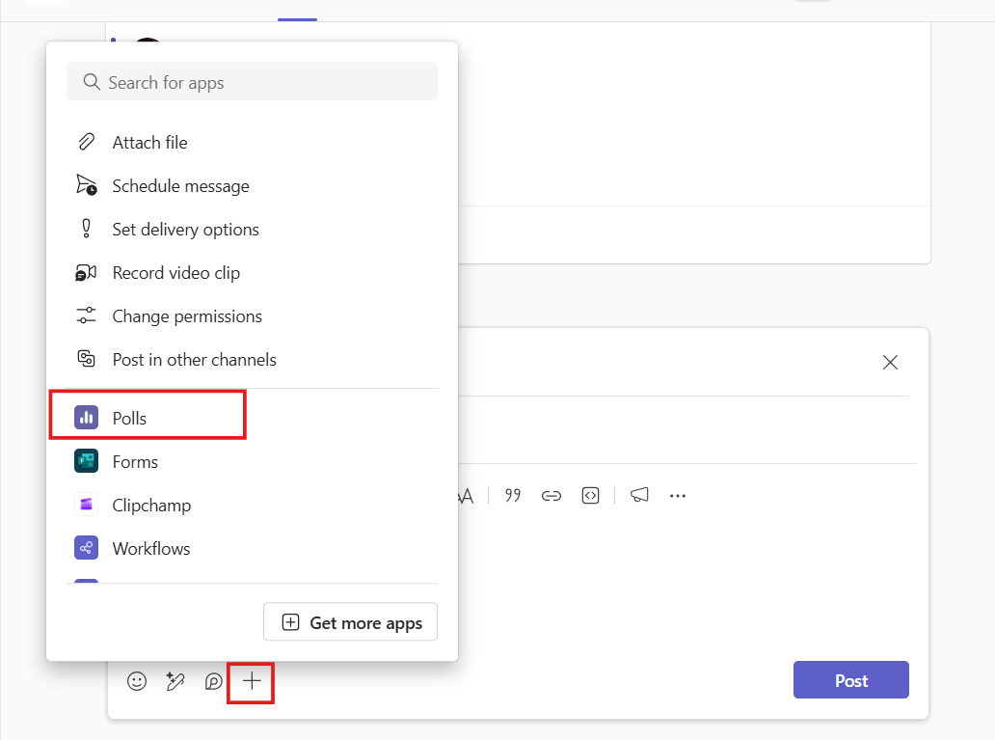Open the Workflows app

(x=150, y=549)
